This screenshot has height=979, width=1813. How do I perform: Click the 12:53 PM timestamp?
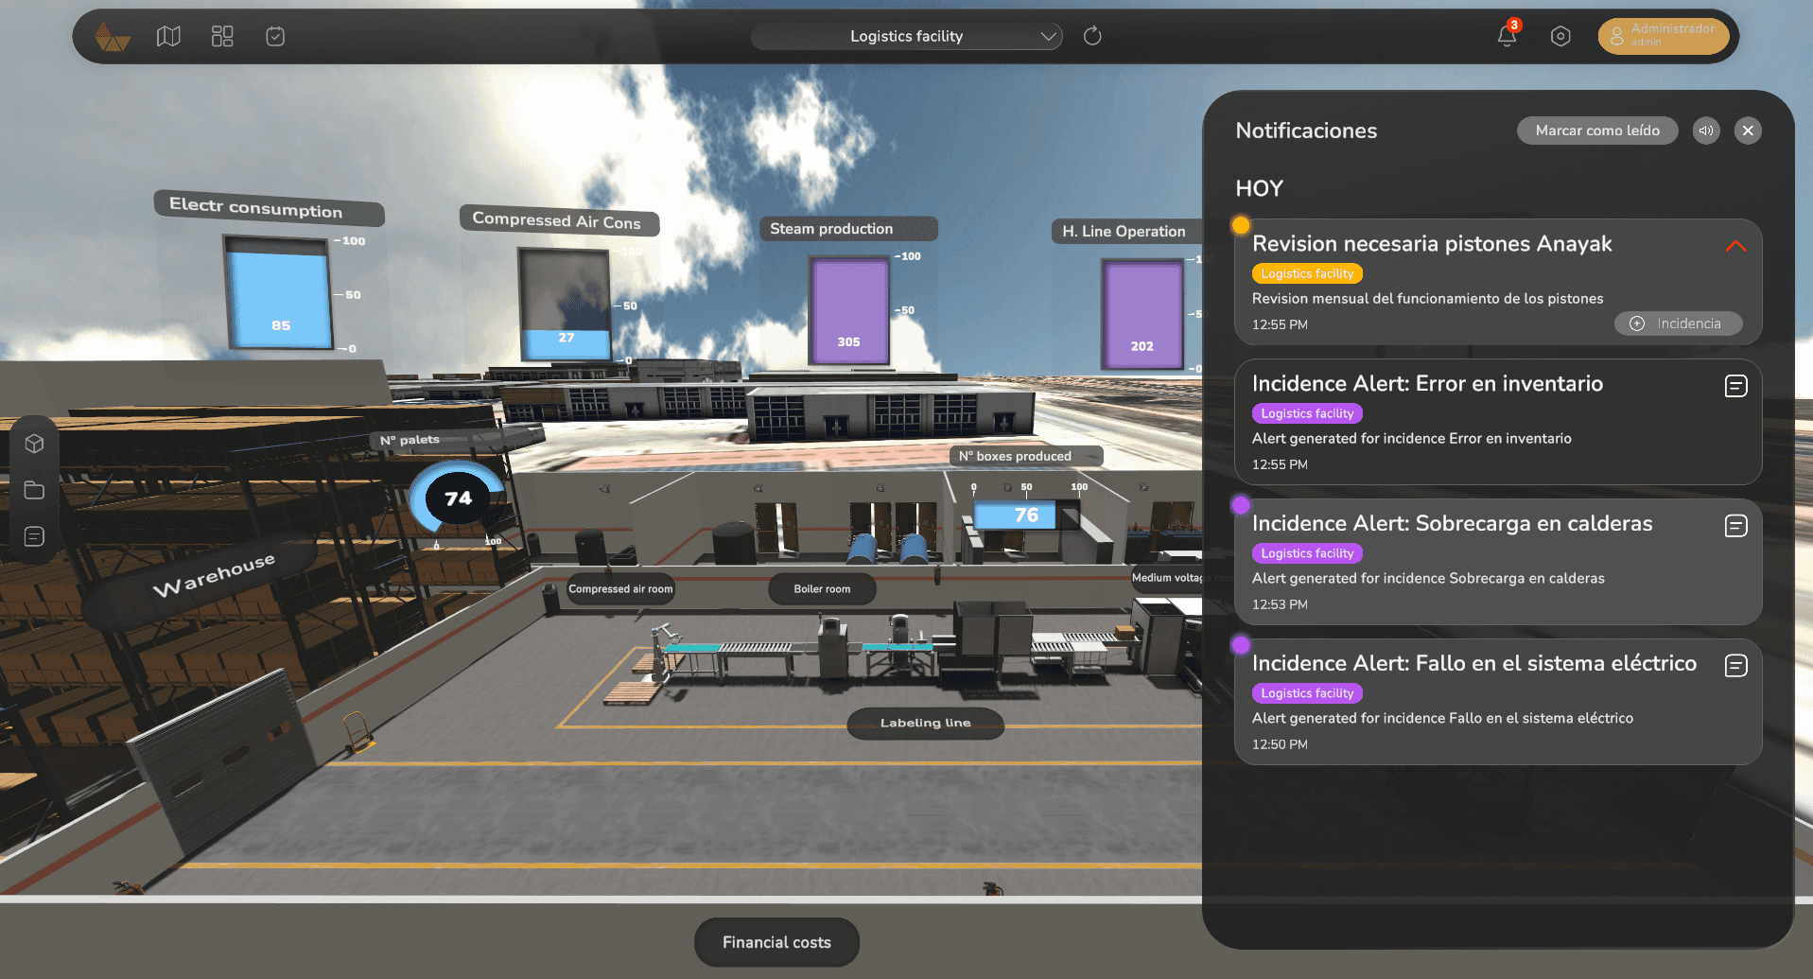1280,604
